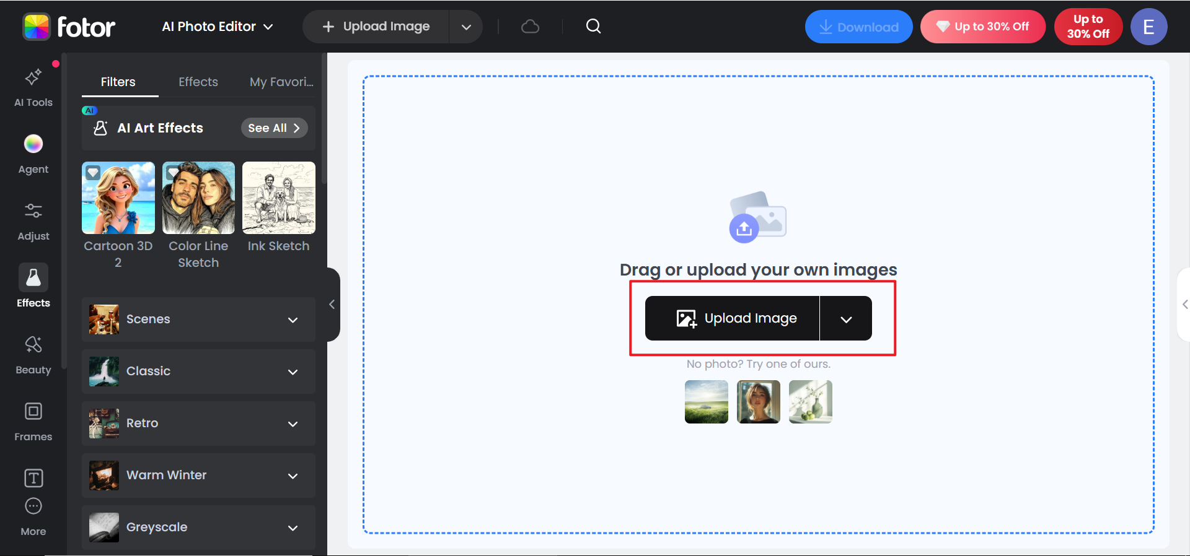
Task: Click the AI Art Effects heading
Action: click(x=160, y=128)
